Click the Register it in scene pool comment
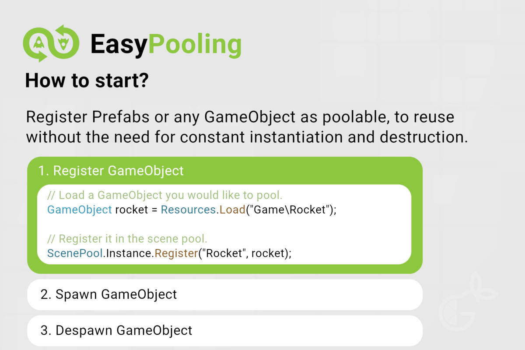Image resolution: width=525 pixels, height=350 pixels. (127, 239)
